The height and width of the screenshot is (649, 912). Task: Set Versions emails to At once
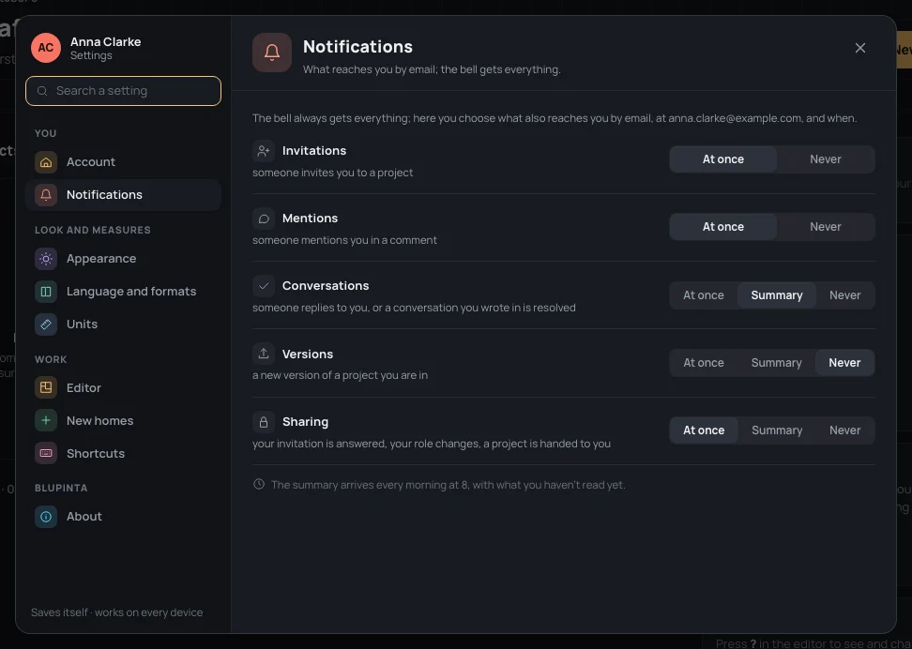(703, 363)
